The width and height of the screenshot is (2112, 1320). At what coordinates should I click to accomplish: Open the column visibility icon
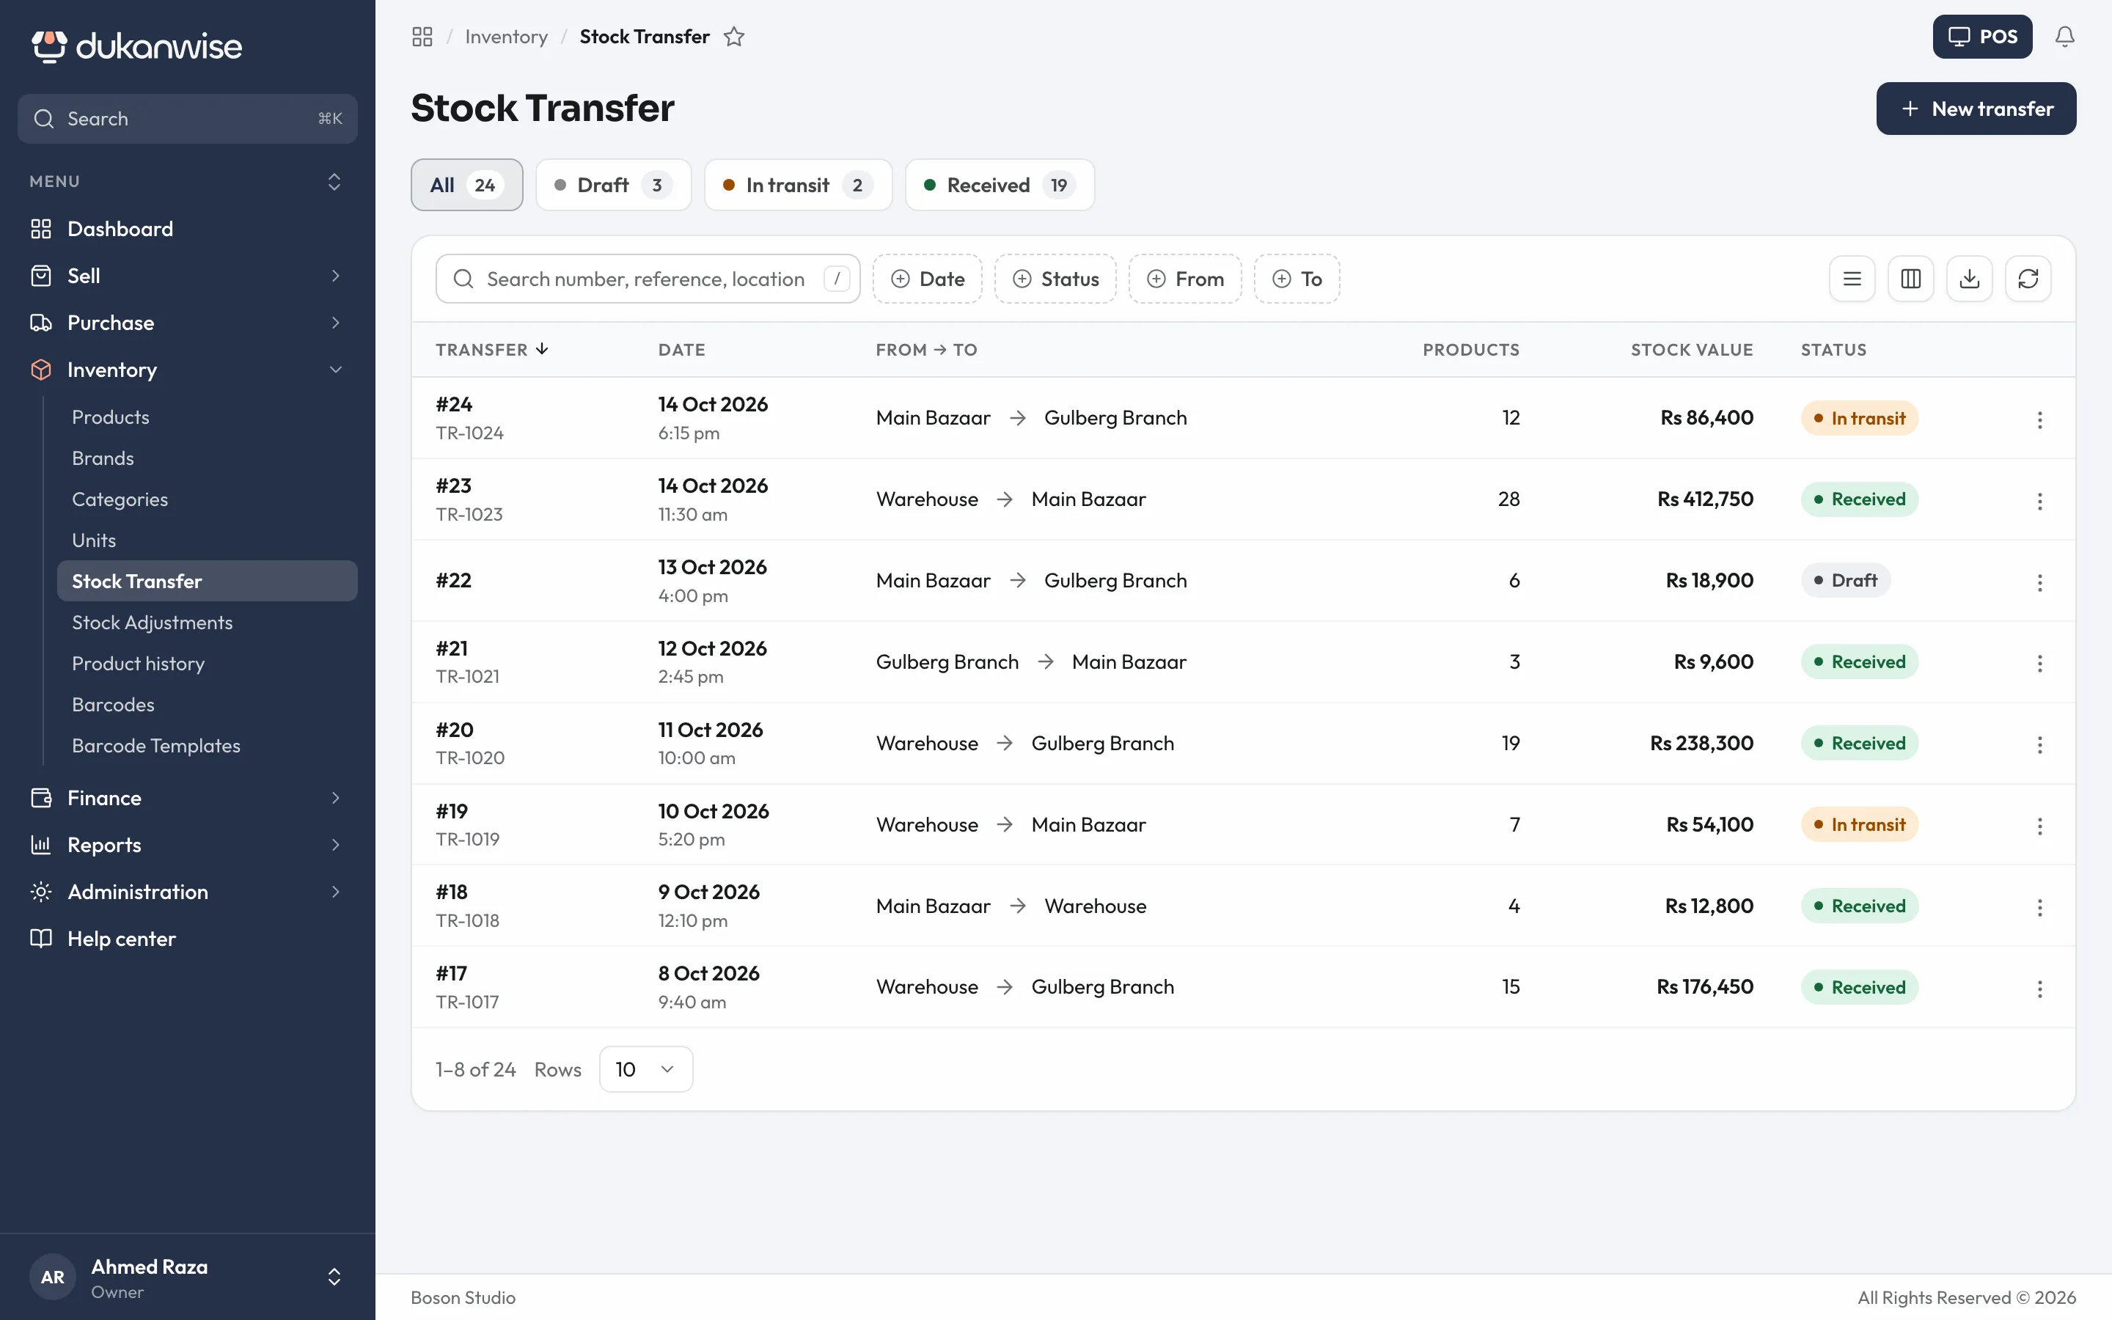click(1910, 279)
